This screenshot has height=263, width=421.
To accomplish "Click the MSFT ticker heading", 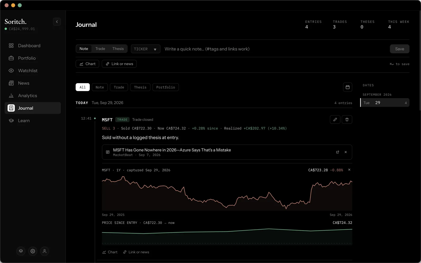I will [x=107, y=120].
